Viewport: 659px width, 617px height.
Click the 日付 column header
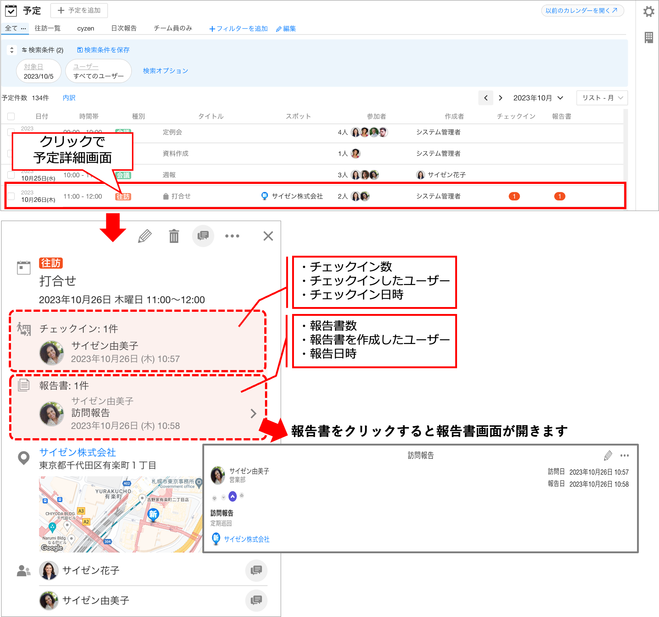tap(42, 117)
